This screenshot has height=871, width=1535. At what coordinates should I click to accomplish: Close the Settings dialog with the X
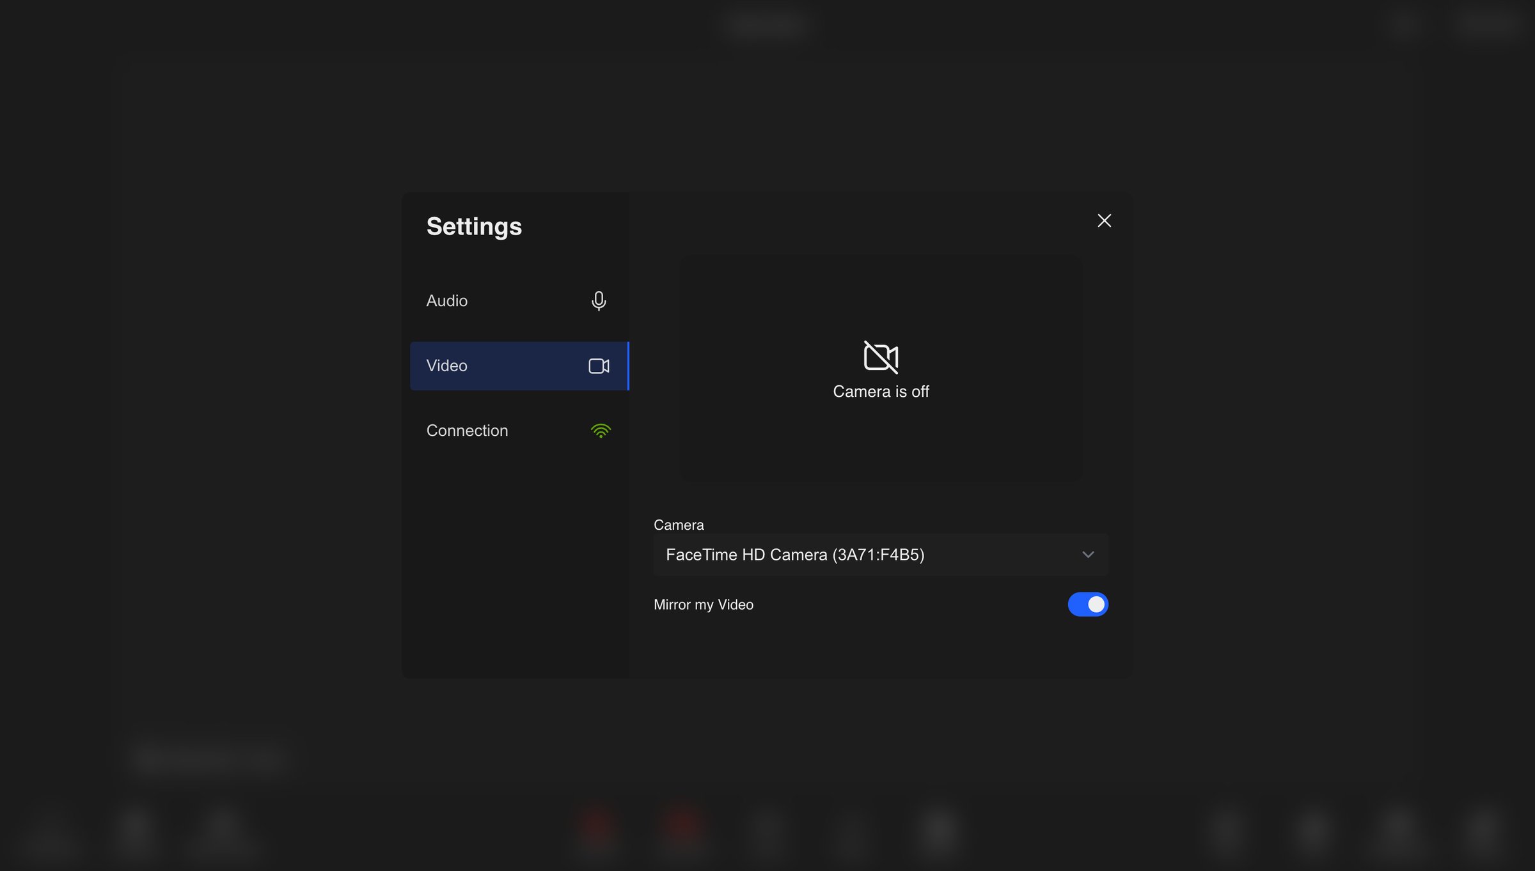click(1104, 220)
